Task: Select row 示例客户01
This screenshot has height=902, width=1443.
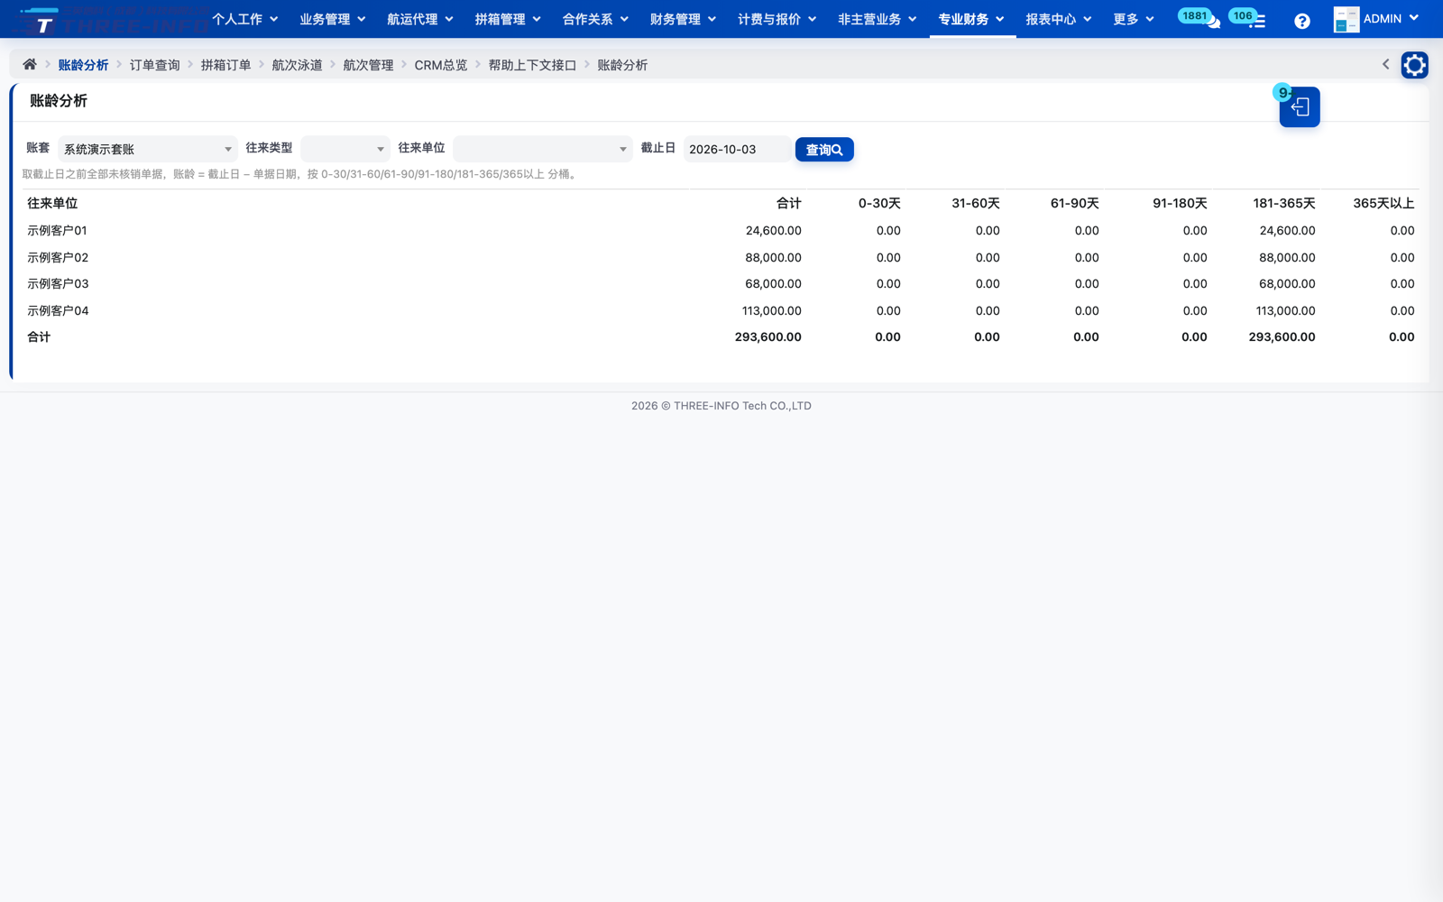Action: click(721, 230)
